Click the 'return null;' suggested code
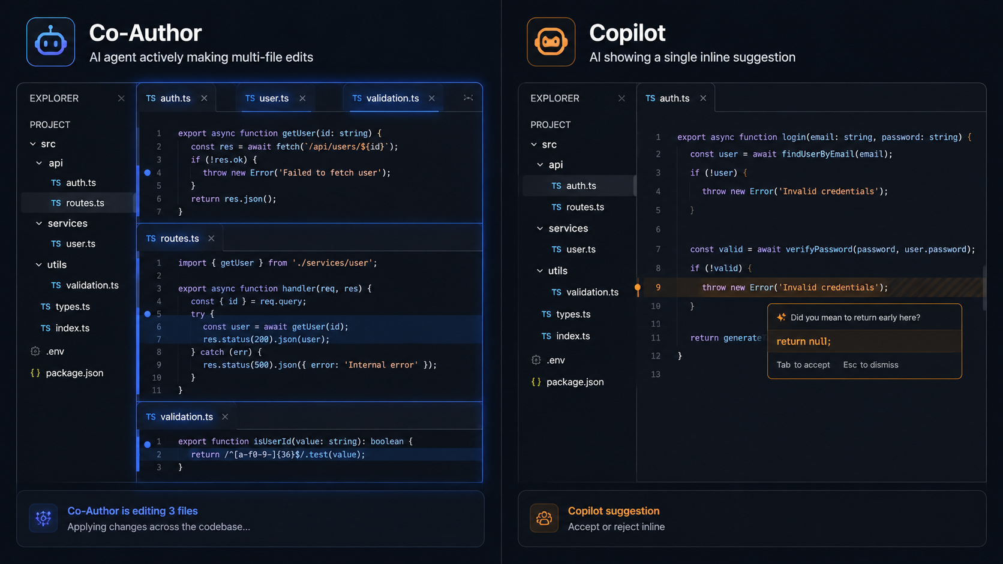Image resolution: width=1003 pixels, height=564 pixels. 804,342
